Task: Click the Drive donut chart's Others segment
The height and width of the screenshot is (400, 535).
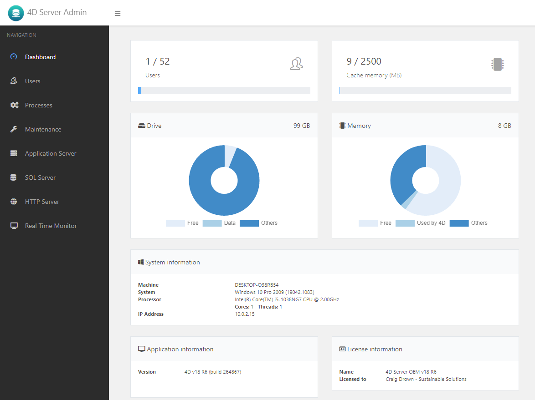Action: point(205,200)
